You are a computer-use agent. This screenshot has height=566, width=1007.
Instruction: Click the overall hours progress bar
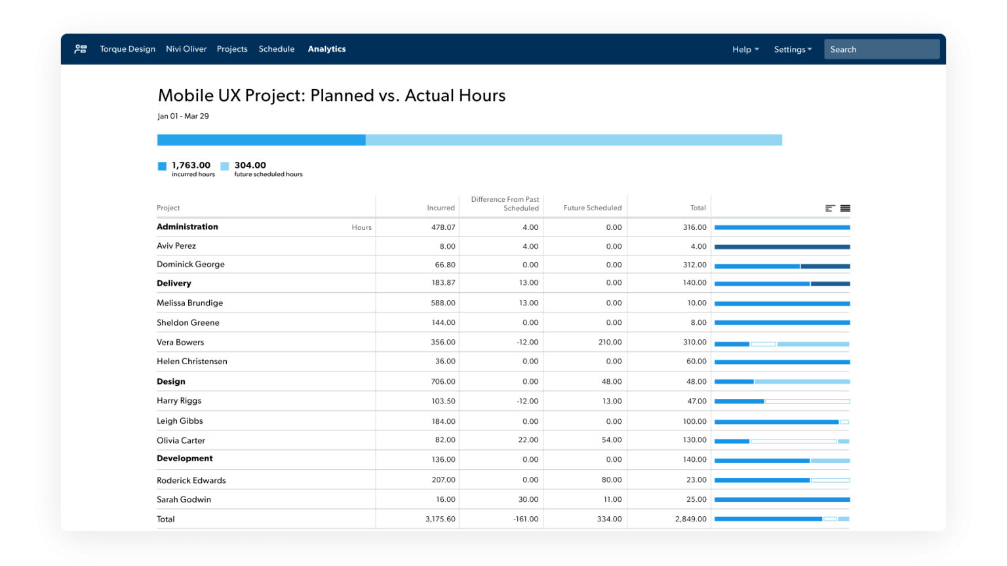(x=469, y=140)
